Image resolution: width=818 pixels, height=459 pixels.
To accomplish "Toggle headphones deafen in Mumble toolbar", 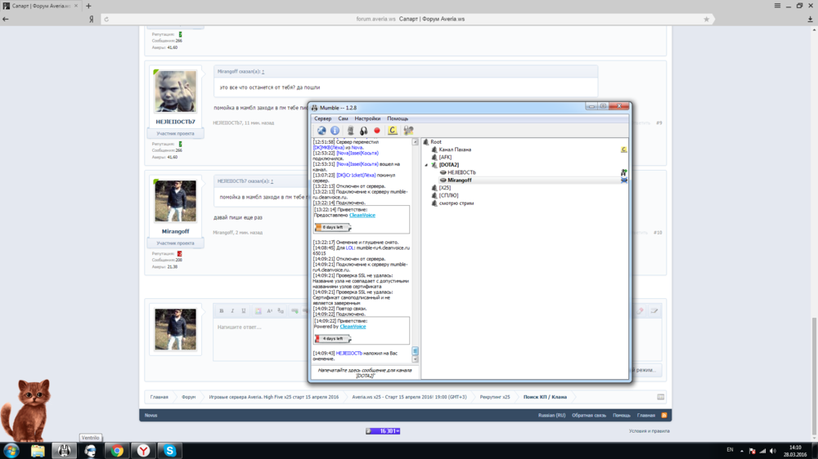I will pos(363,131).
